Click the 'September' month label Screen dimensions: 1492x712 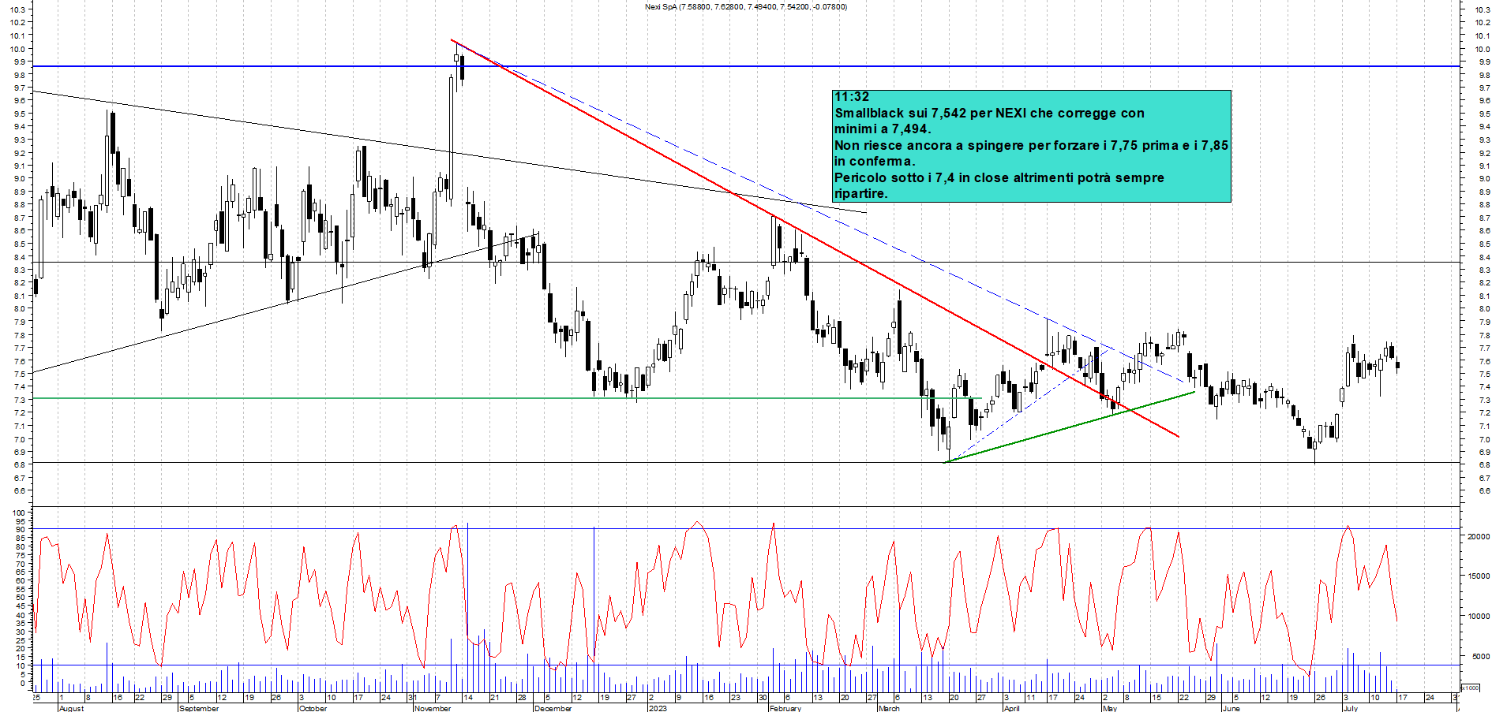point(199,708)
